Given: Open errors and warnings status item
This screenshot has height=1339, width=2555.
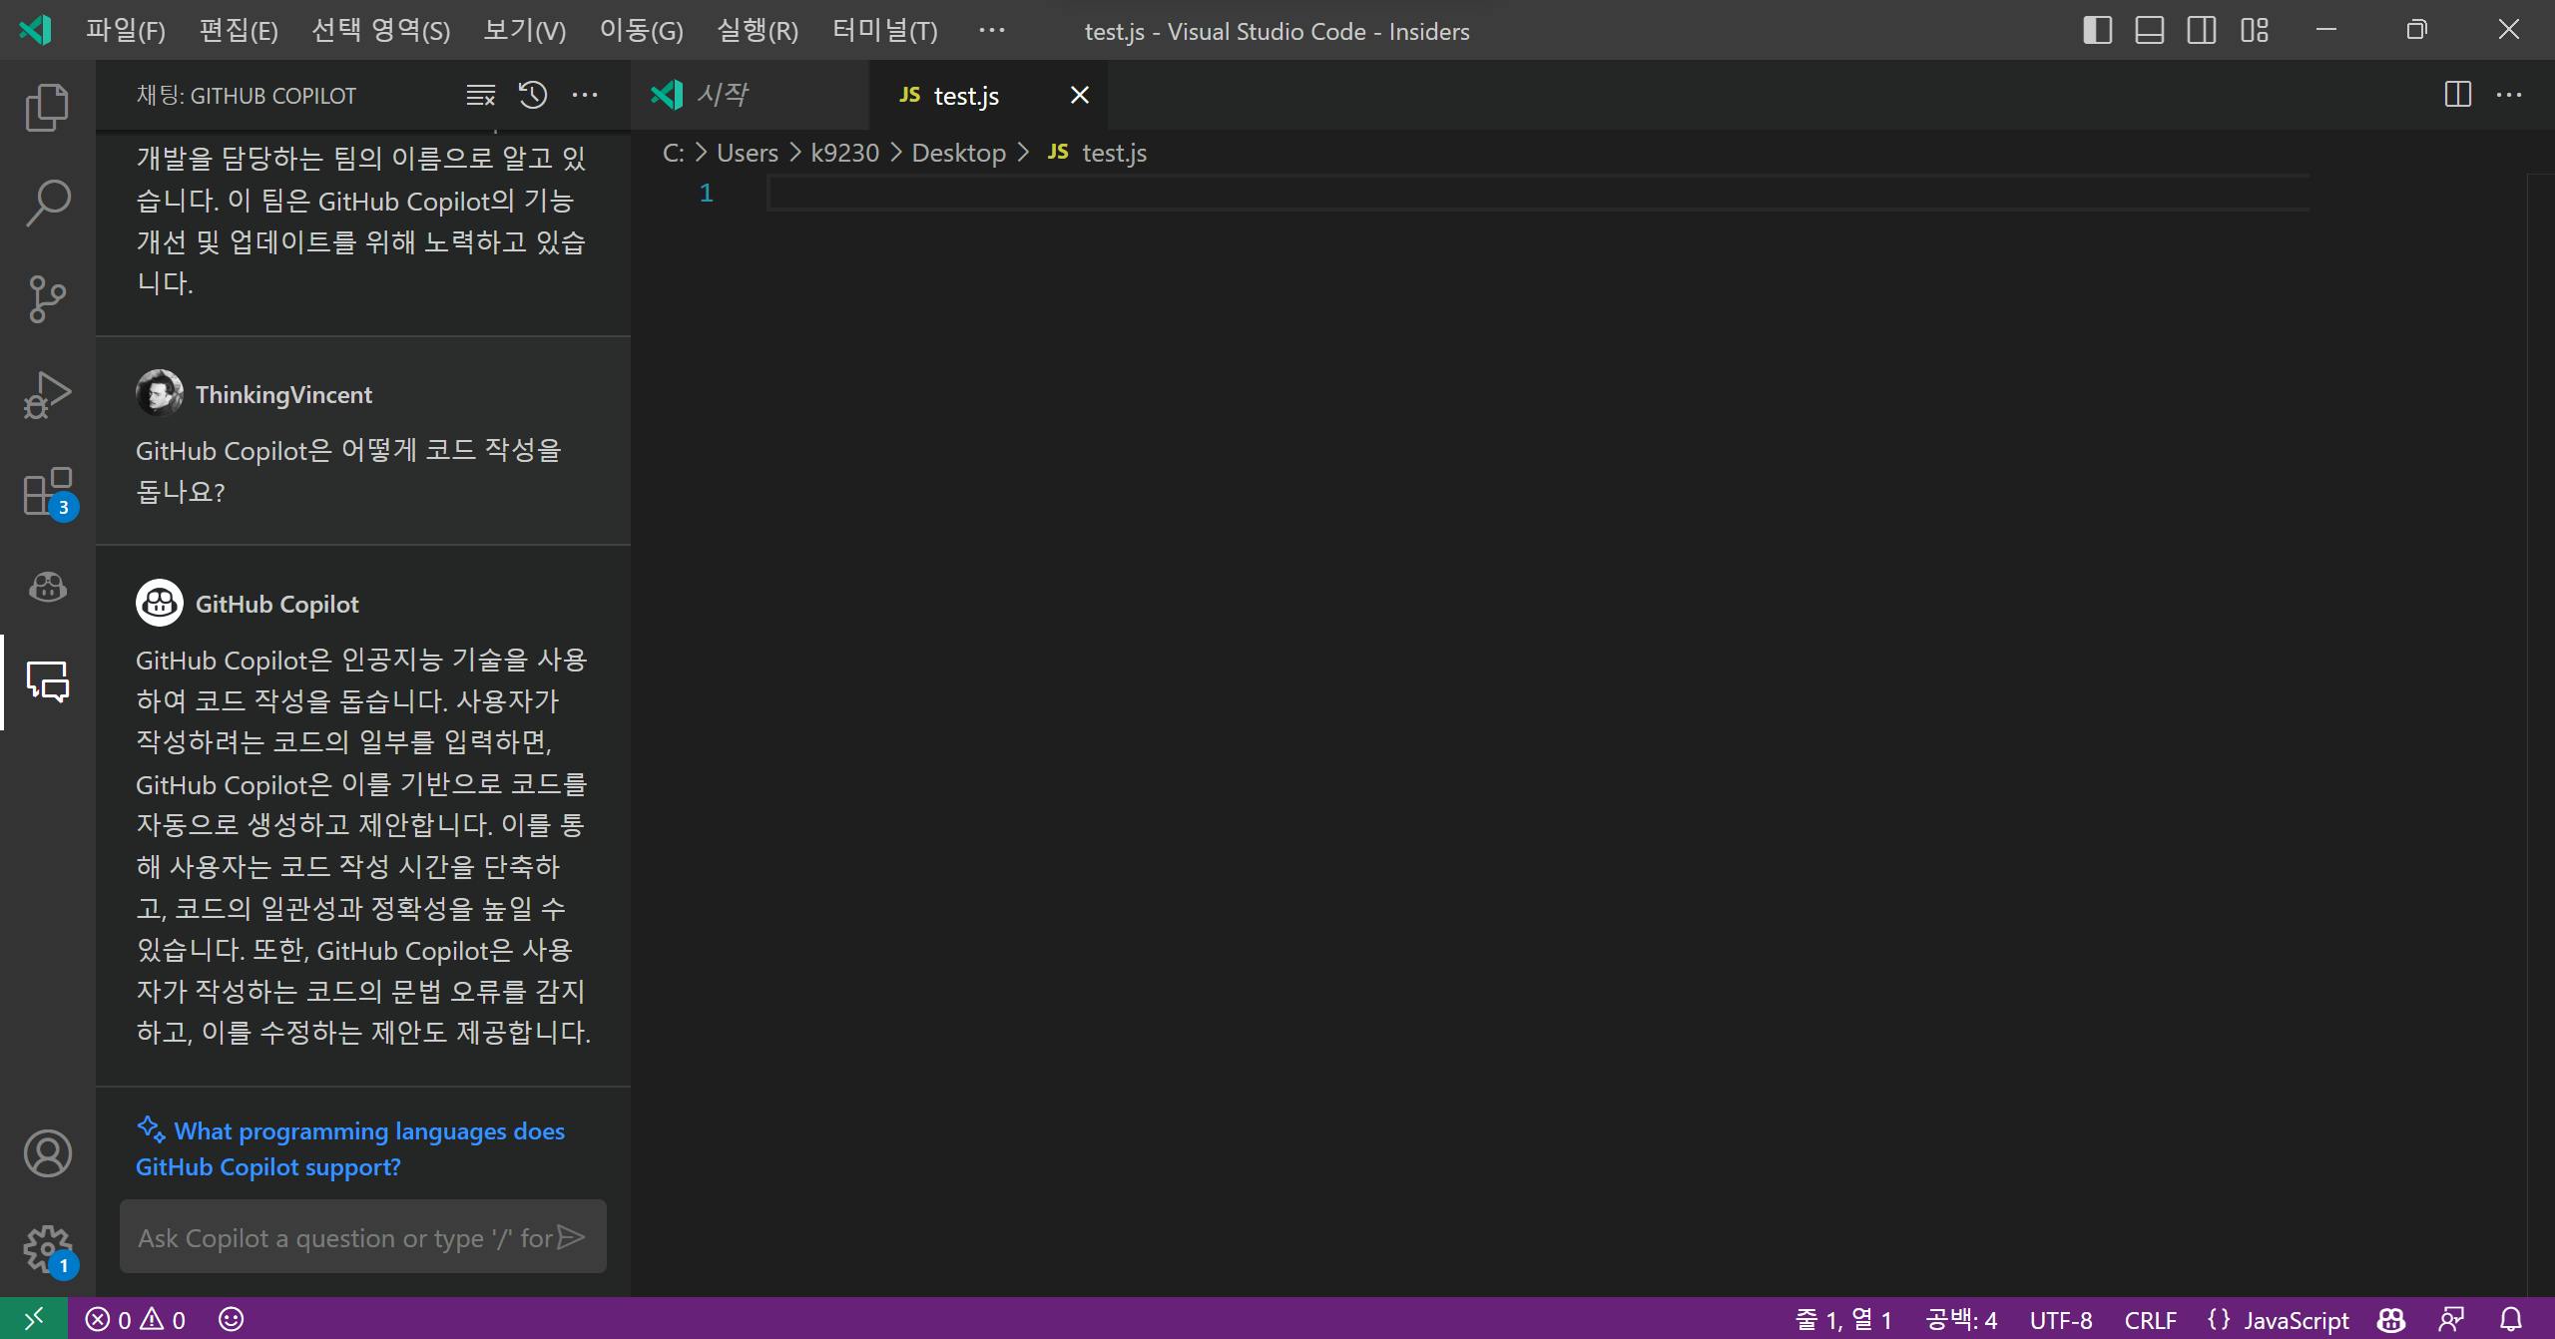Looking at the screenshot, I should (x=136, y=1320).
